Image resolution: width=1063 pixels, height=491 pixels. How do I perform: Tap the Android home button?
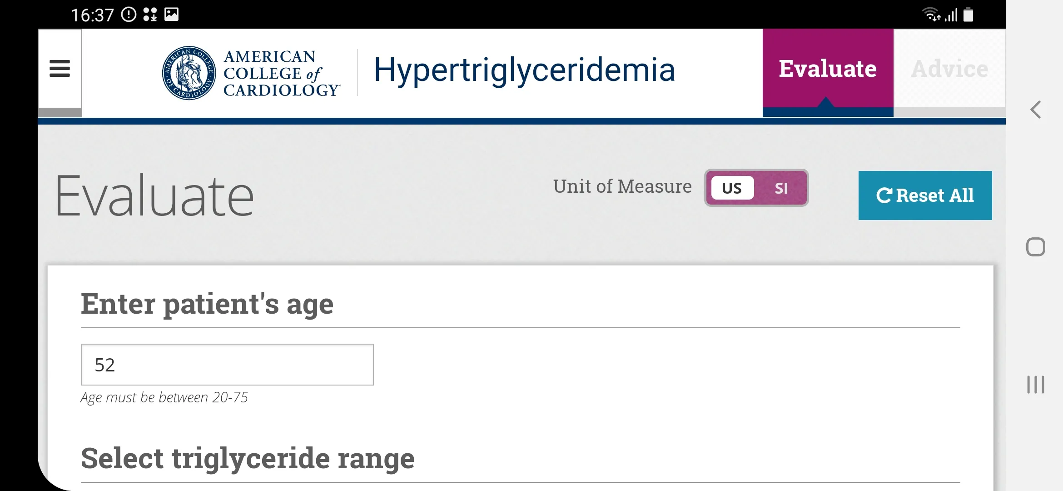[1036, 247]
